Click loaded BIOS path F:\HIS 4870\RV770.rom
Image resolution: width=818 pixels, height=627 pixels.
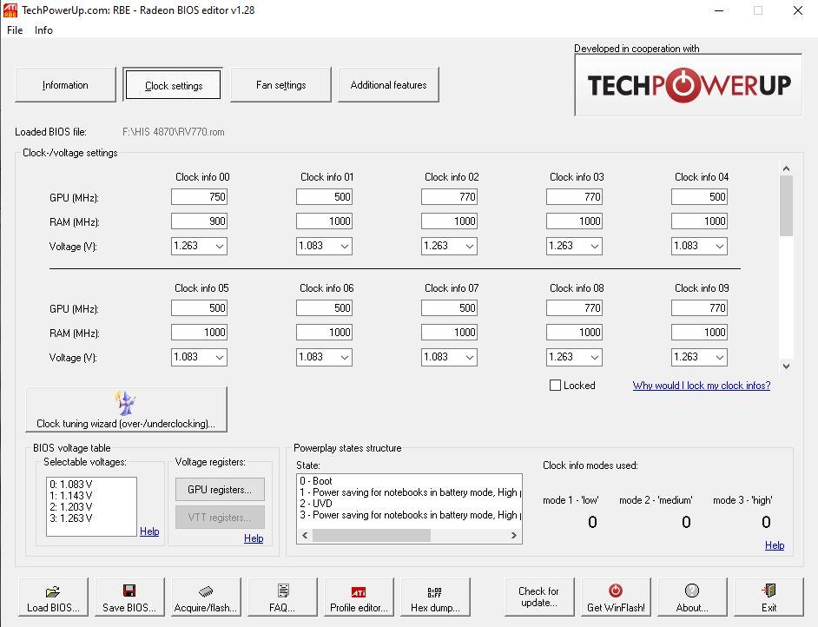pos(173,132)
